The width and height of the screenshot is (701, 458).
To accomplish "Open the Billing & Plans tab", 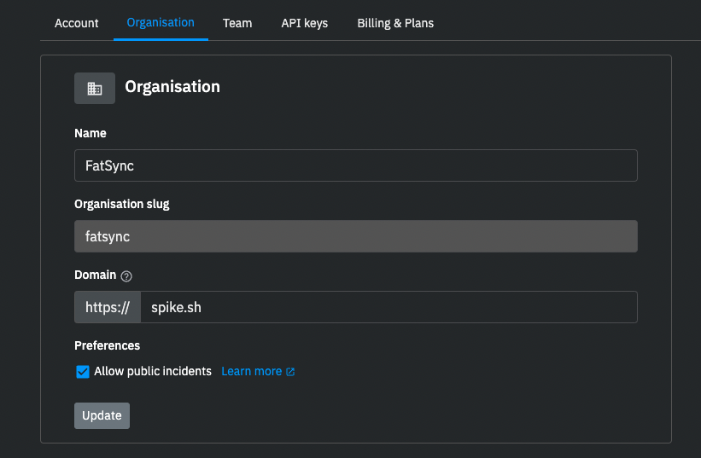I will point(395,23).
